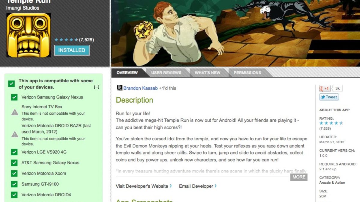
Task: Click the Temple Run golden idol app icon
Action: [28, 35]
